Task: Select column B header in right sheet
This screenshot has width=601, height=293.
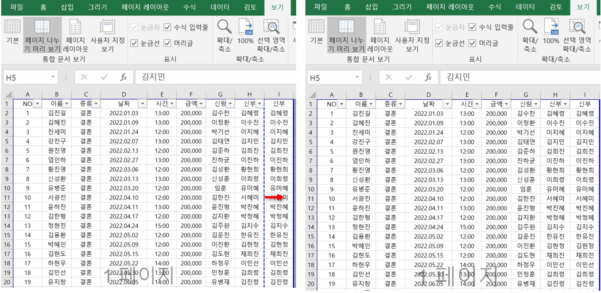Action: pyautogui.click(x=360, y=94)
